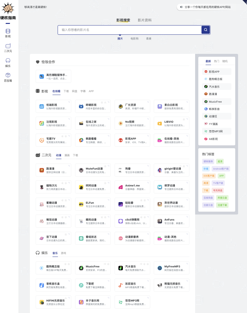Click the 素白白影视 site icon
This screenshot has height=313, width=247.
click(x=160, y=106)
